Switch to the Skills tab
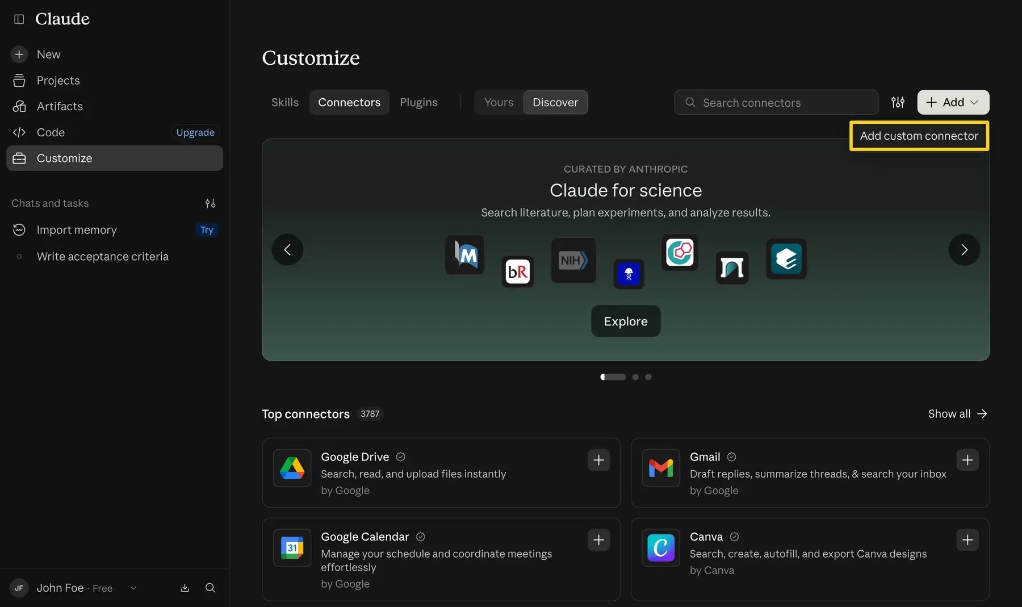The height and width of the screenshot is (607, 1022). pos(284,102)
